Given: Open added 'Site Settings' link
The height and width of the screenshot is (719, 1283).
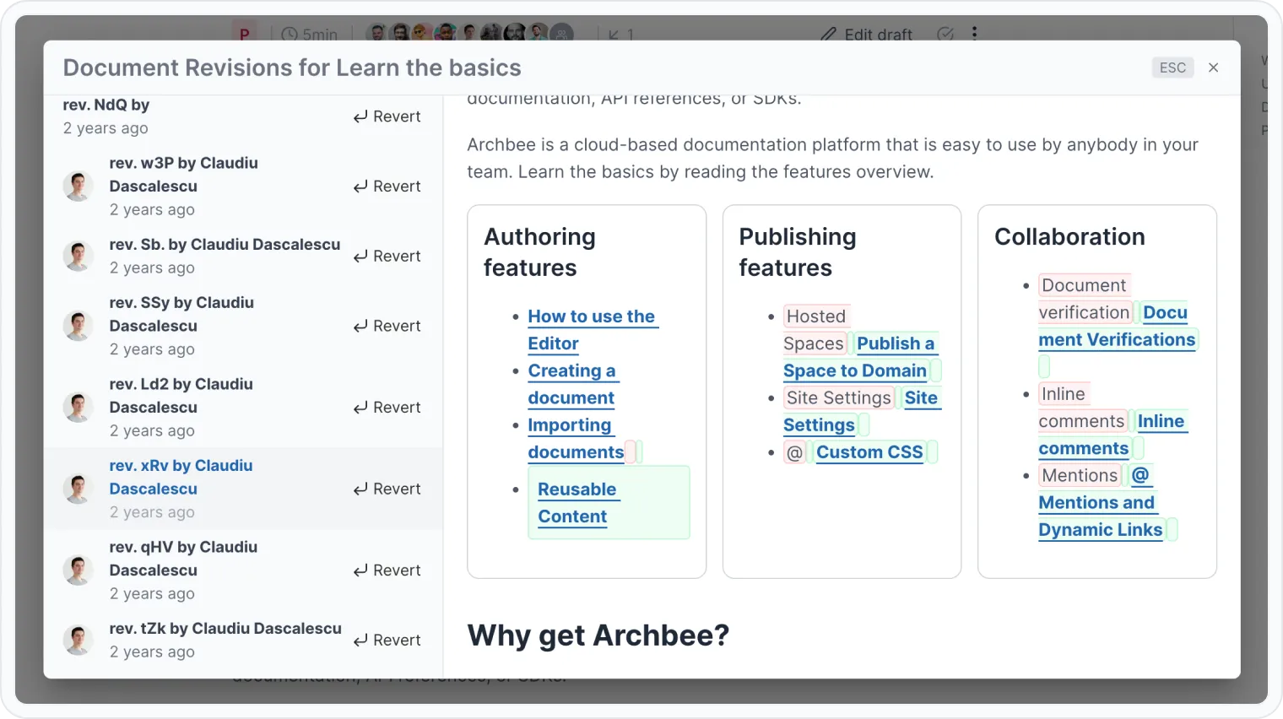Looking at the screenshot, I should coord(861,411).
